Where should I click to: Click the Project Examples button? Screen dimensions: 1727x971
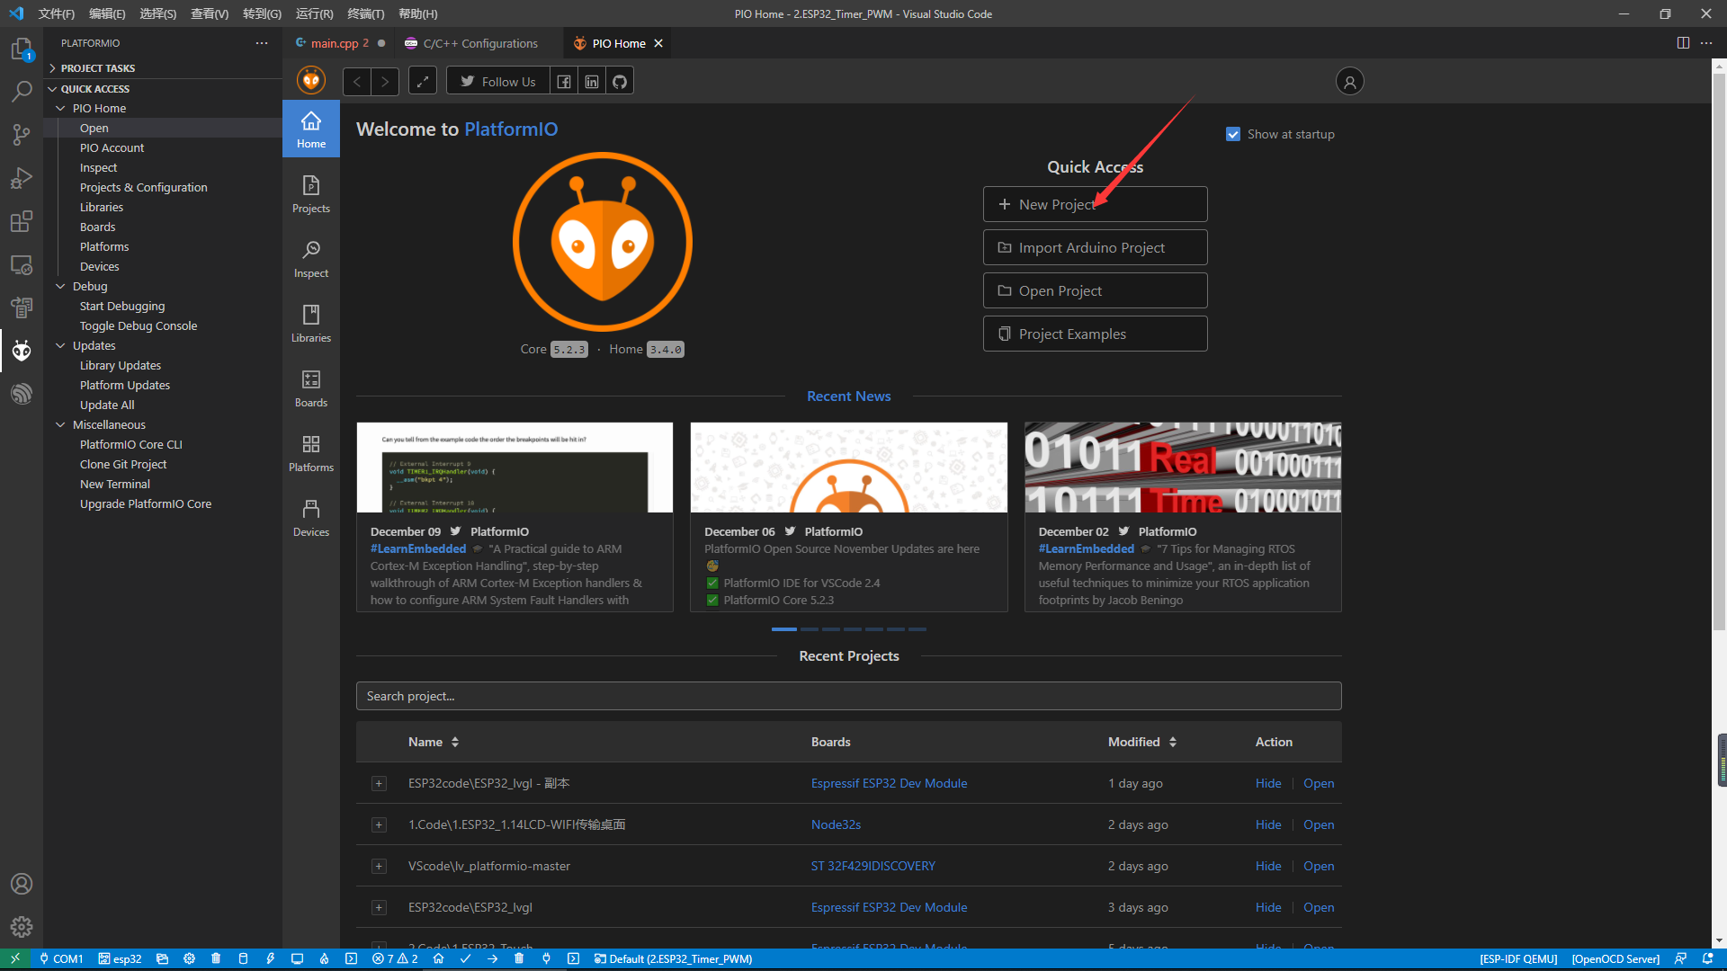(1095, 334)
